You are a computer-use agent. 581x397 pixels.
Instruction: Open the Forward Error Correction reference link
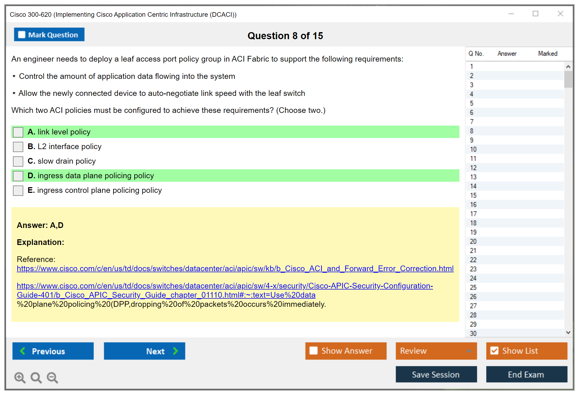(235, 268)
